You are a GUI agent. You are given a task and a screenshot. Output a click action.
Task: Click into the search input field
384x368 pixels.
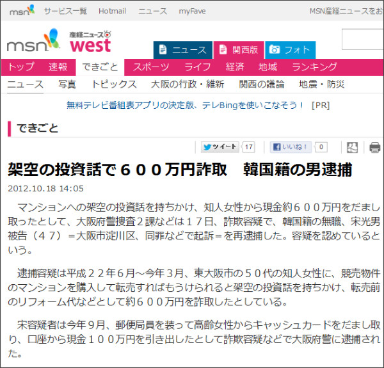click(363, 40)
